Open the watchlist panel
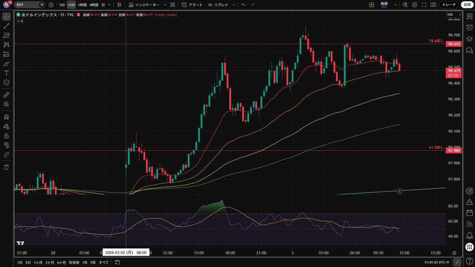This screenshot has height=267, width=475. 469,17
